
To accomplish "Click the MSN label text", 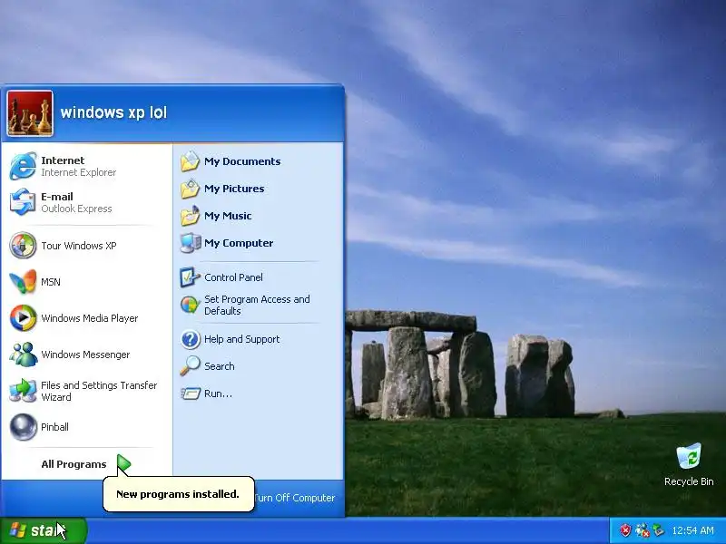I will [51, 282].
